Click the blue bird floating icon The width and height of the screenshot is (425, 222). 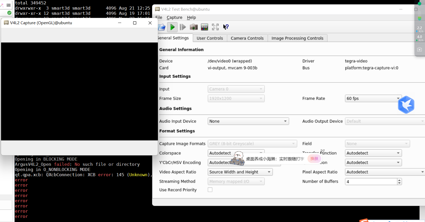click(x=406, y=105)
